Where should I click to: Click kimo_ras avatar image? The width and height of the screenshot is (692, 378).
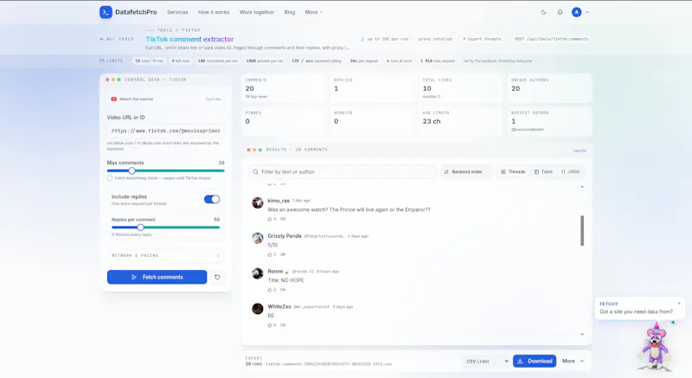click(x=258, y=203)
